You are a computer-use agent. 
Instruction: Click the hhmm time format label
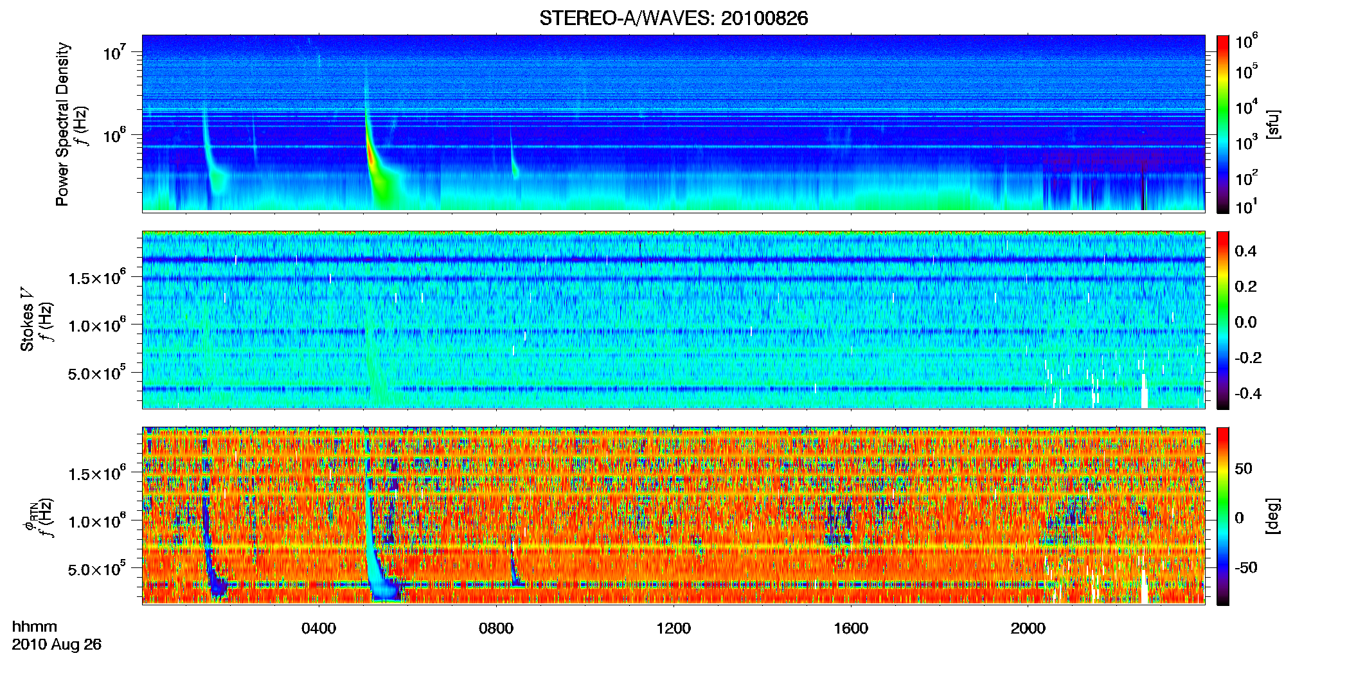pyautogui.click(x=35, y=627)
